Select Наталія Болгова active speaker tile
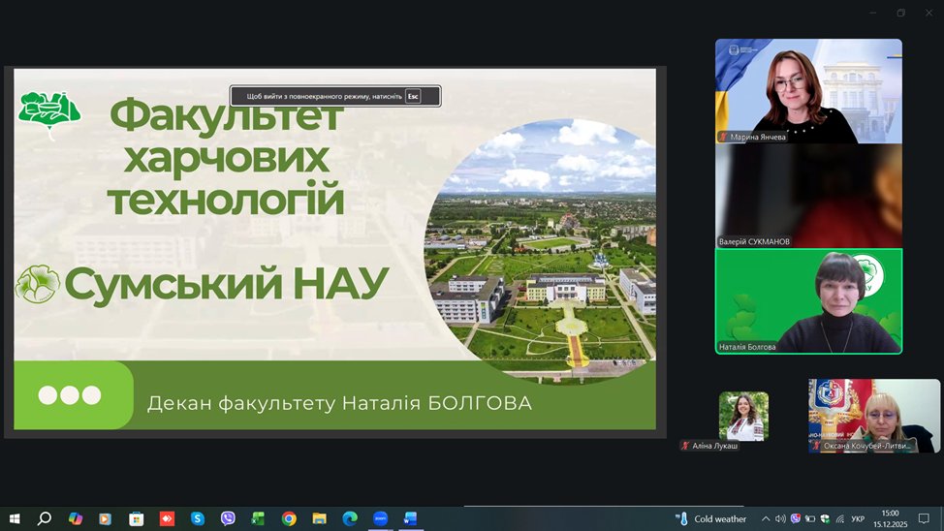944x531 pixels. click(808, 300)
